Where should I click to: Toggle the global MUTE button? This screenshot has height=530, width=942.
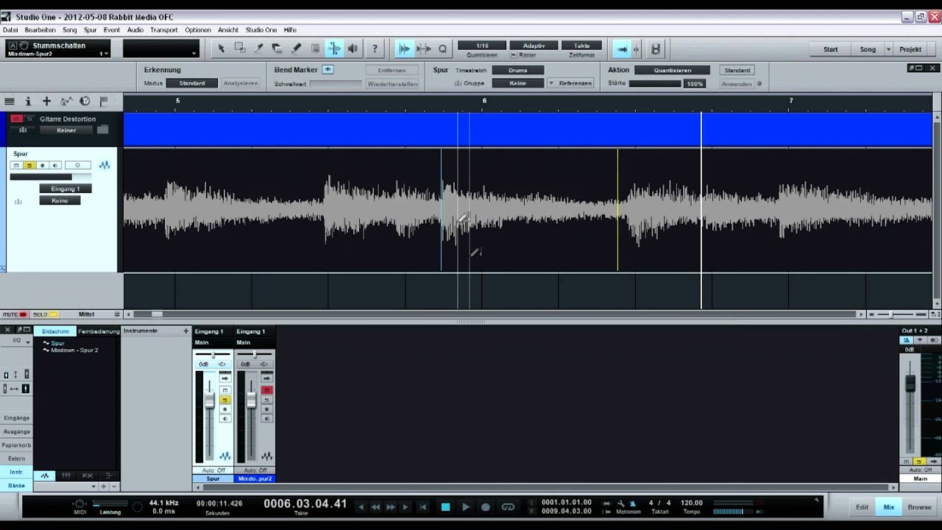[x=15, y=314]
